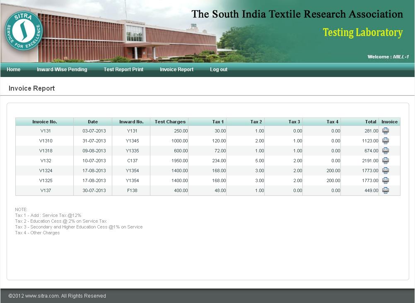The height and width of the screenshot is (303, 415).
Task: Click the Tax 2 Education Cess note
Action: point(61,221)
